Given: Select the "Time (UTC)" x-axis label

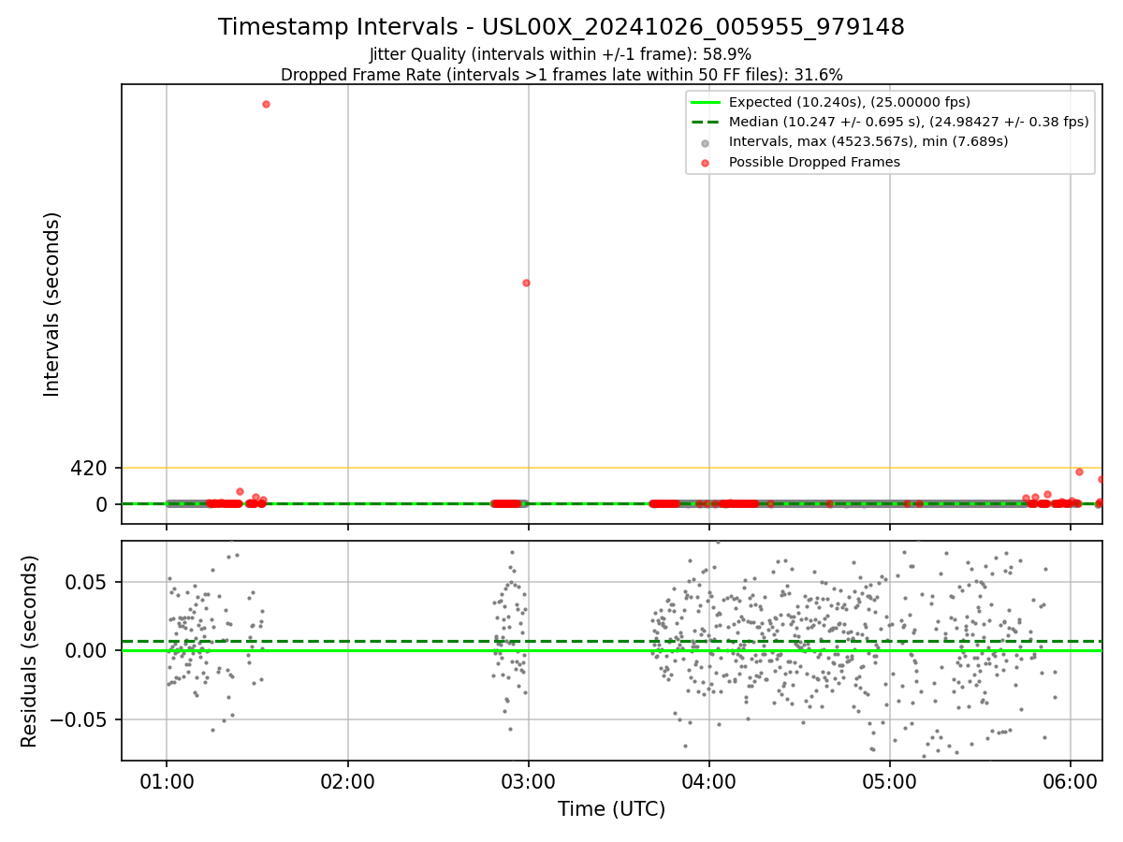Looking at the screenshot, I should [612, 809].
